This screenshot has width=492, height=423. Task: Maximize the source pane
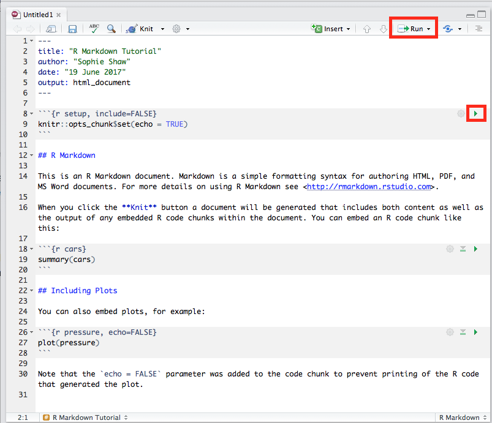click(482, 14)
